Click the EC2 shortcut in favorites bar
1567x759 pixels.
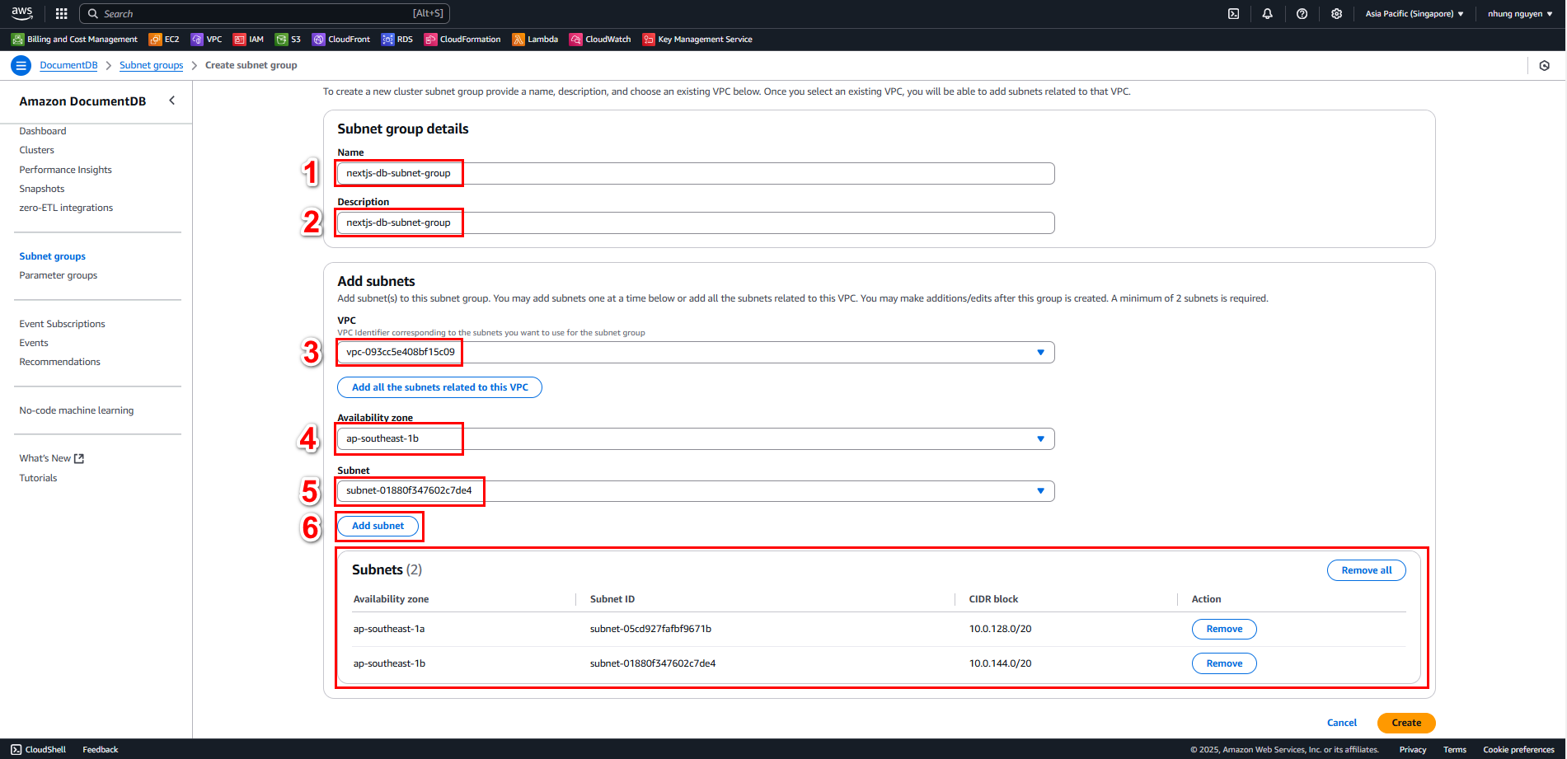164,40
